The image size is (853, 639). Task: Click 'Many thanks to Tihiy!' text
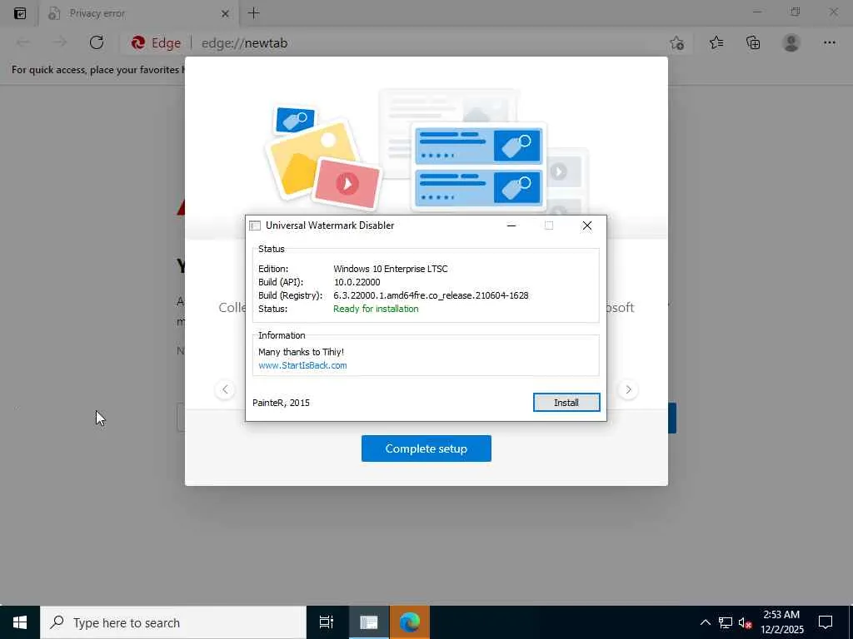coord(301,352)
